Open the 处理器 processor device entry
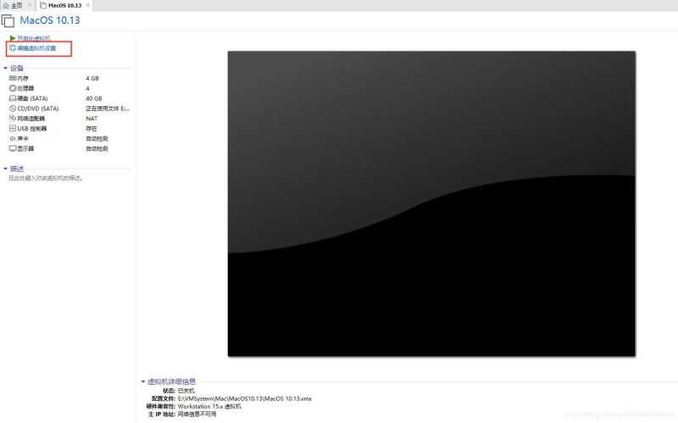678x423 pixels. click(25, 88)
